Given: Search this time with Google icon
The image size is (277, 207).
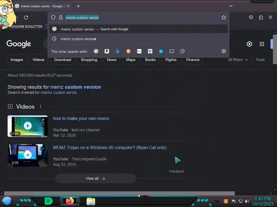Looking at the screenshot, I should tap(96, 51).
